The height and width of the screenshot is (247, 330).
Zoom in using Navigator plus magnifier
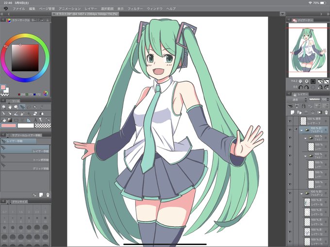pyautogui.click(x=307, y=81)
